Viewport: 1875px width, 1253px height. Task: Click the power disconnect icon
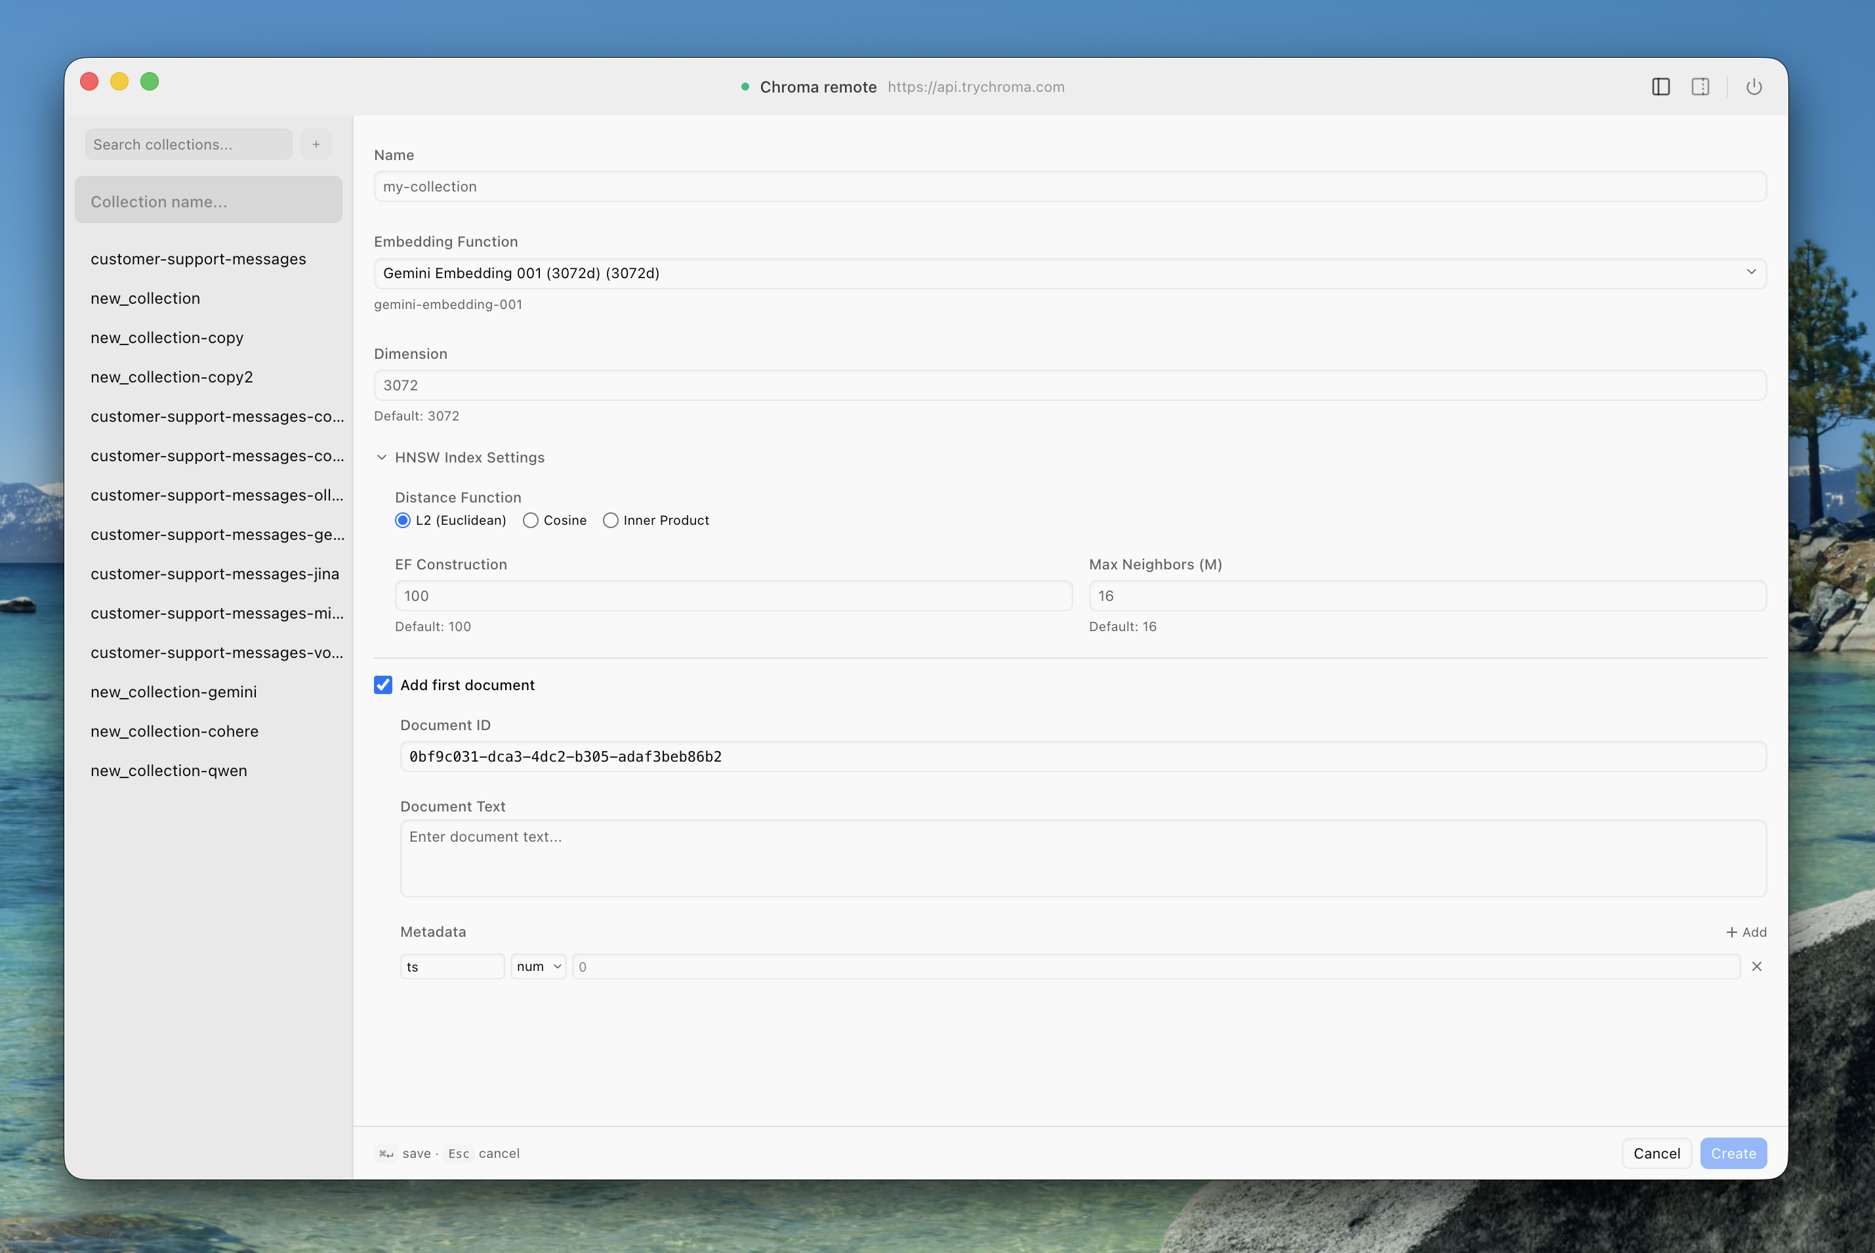click(1754, 87)
